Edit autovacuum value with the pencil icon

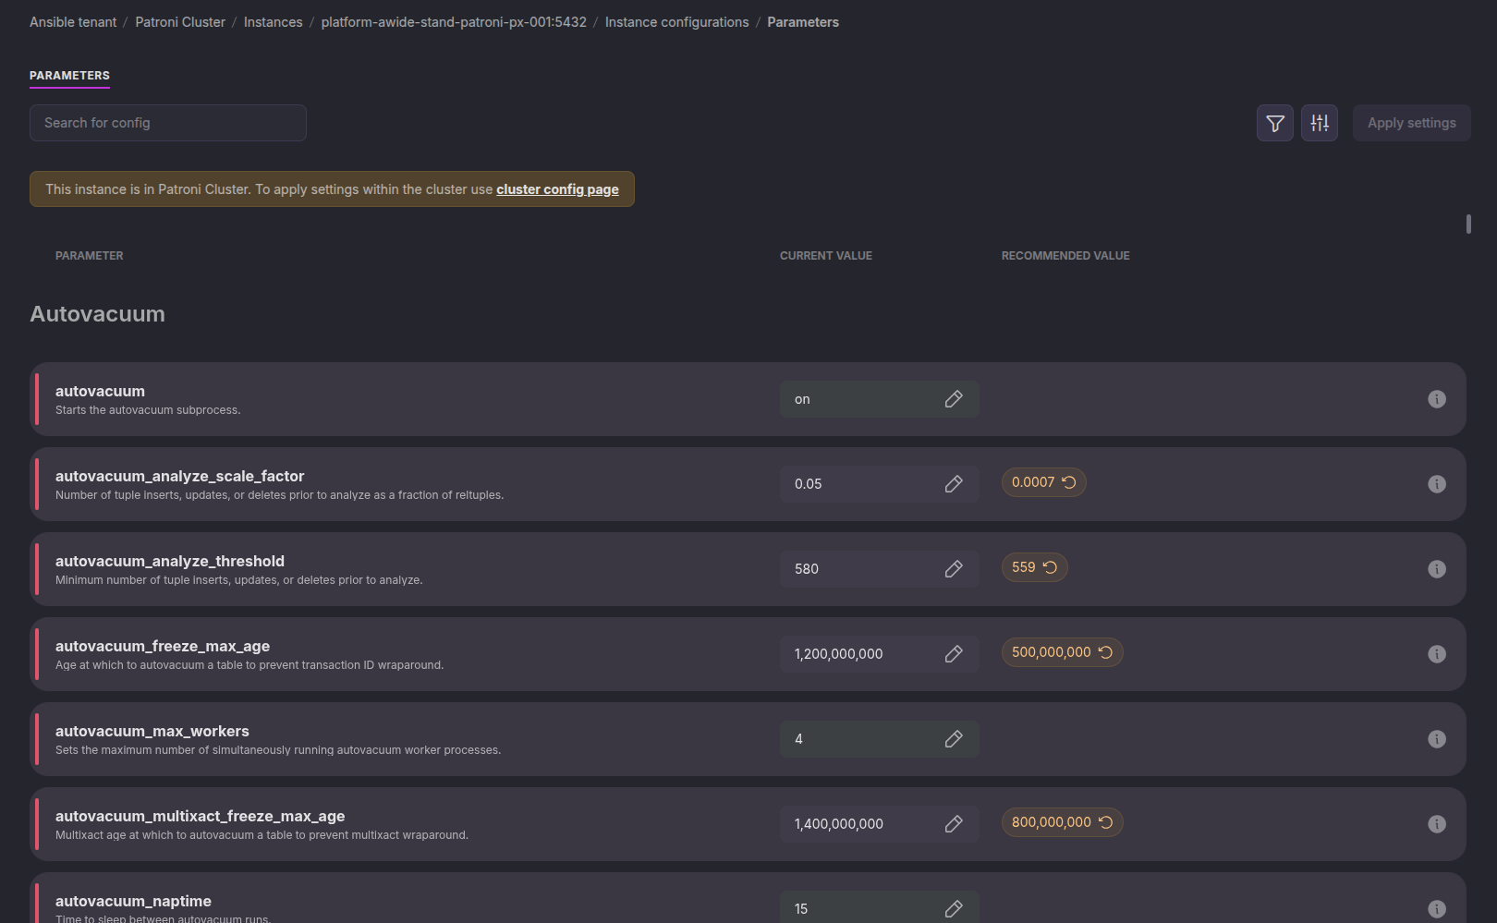click(954, 398)
